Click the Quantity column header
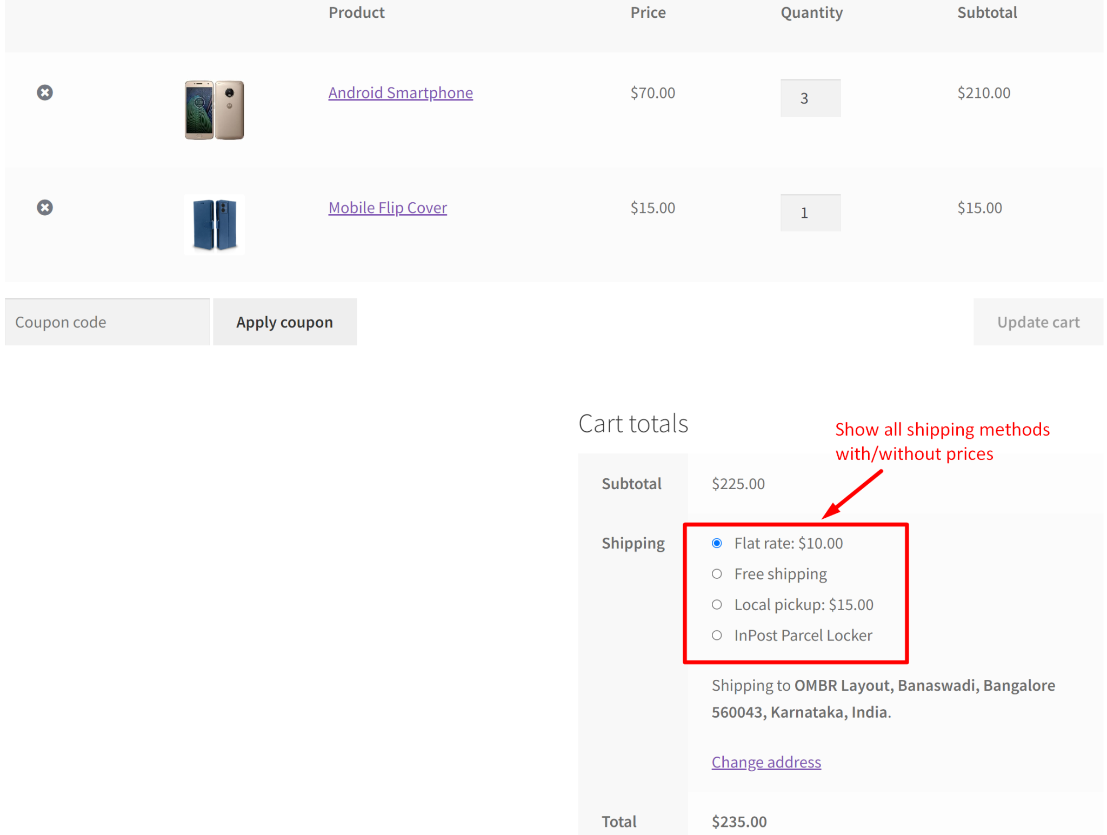The height and width of the screenshot is (835, 1107). 811,12
